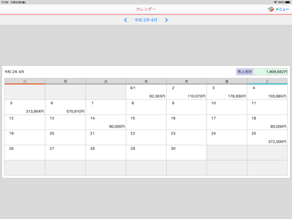This screenshot has width=292, height=219.
Task: Open day 14 in the calendar
Action: click(x=106, y=122)
